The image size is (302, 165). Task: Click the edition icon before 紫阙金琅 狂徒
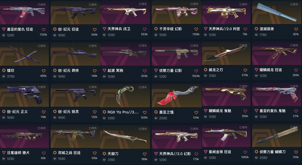click(x=206, y=152)
